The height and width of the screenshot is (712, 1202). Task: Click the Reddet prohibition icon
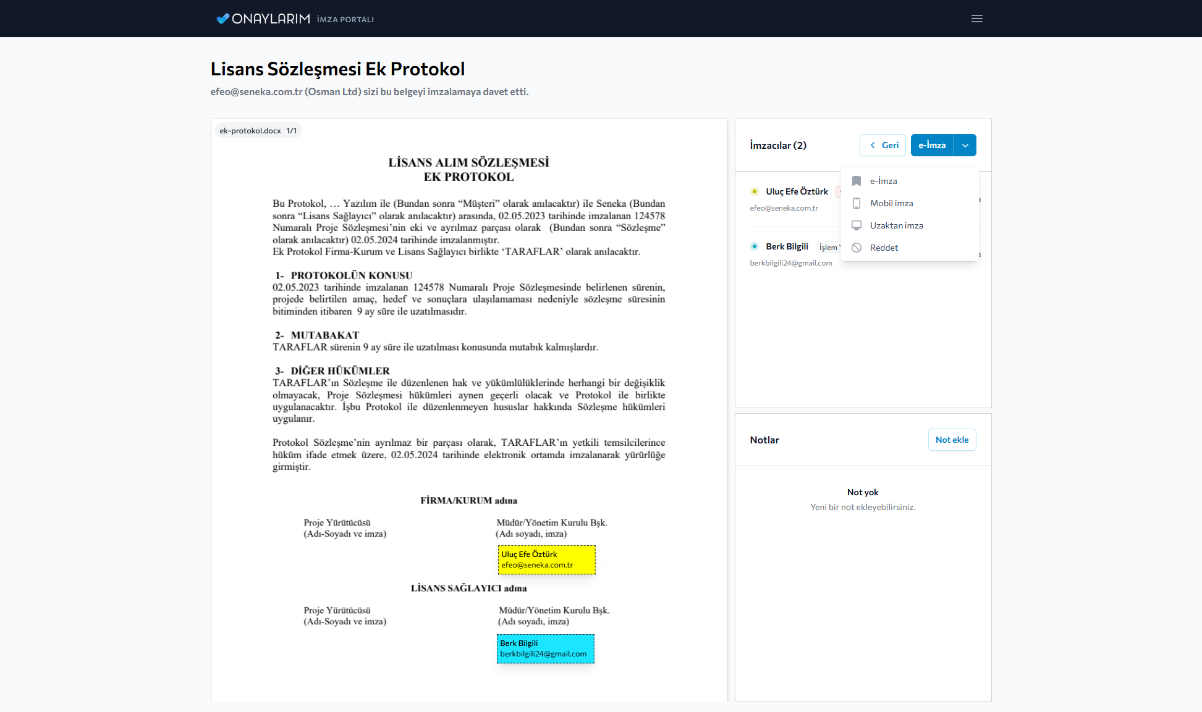click(857, 247)
